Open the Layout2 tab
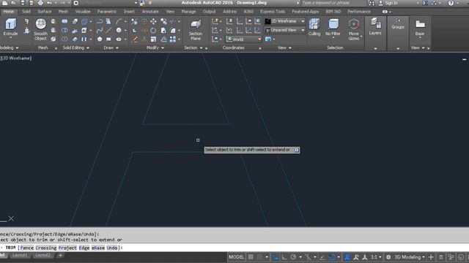The width and height of the screenshot is (469, 263). 43,255
